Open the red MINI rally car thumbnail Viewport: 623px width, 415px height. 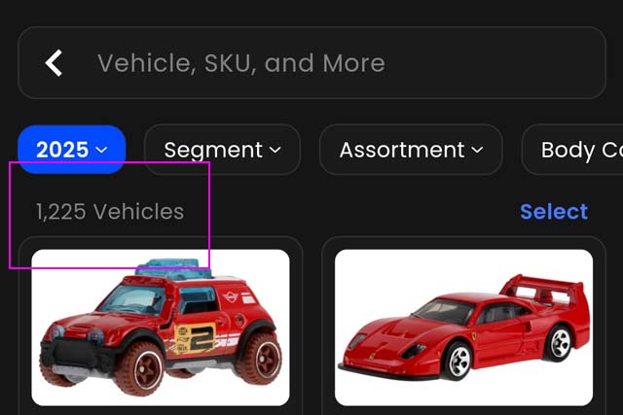pyautogui.click(x=161, y=328)
